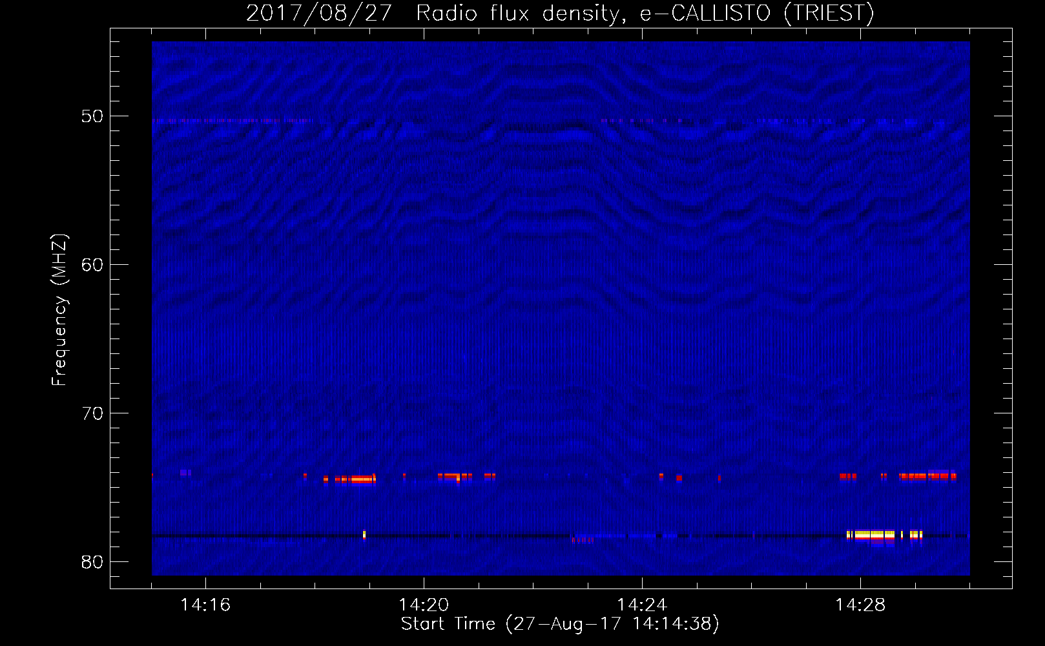Image resolution: width=1045 pixels, height=646 pixels.
Task: Click the red-orange burst near 74 MHz before 14:19
Action: 355,479
